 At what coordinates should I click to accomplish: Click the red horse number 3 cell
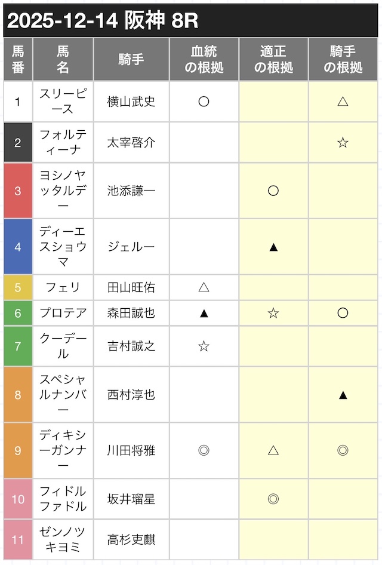click(x=18, y=191)
